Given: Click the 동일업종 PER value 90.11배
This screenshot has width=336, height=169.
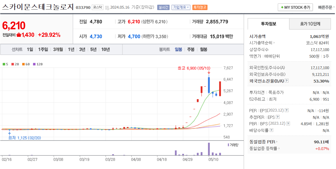Looking at the screenshot, I should coord(322,142).
